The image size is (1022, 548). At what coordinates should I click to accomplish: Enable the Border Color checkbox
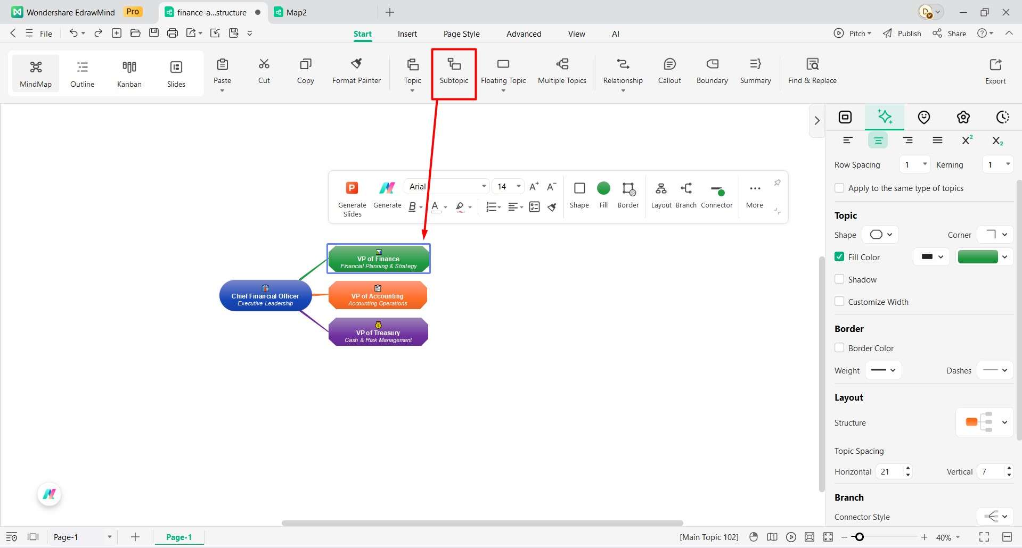(839, 347)
